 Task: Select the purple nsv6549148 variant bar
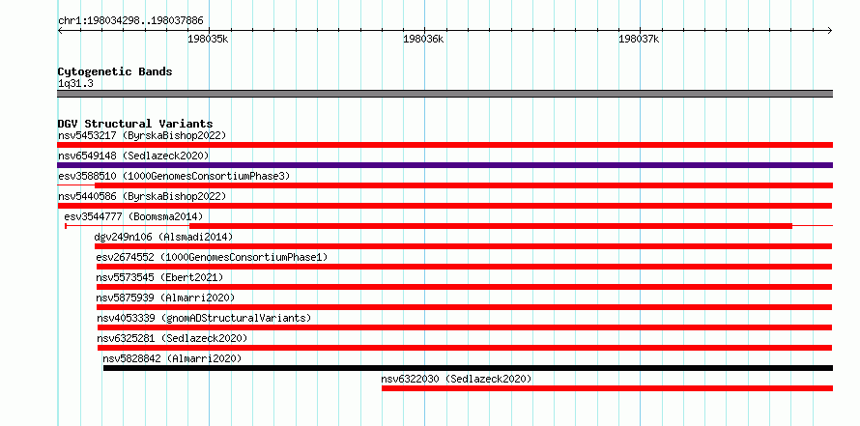(x=444, y=165)
